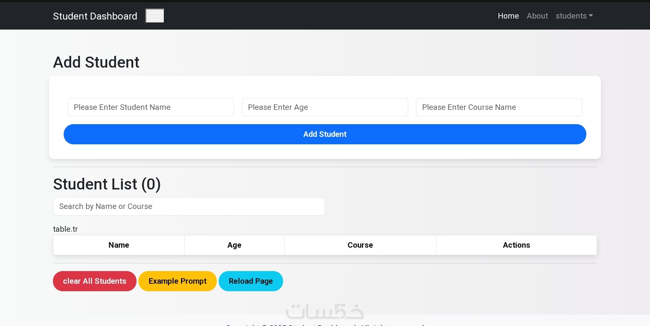Click the Name column header

point(119,245)
